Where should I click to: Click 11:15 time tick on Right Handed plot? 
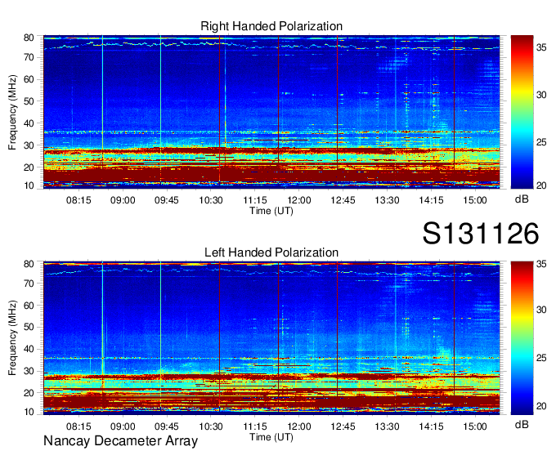tap(255, 200)
